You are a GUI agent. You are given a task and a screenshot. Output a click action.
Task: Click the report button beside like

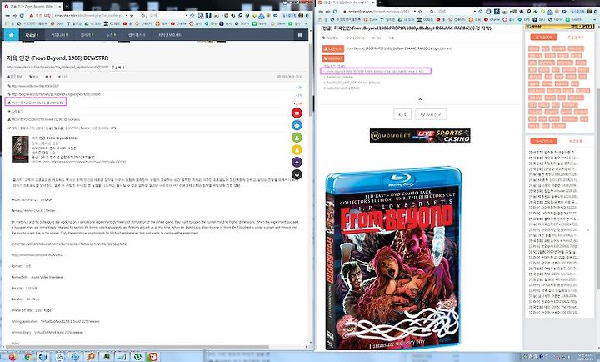pyautogui.click(x=431, y=114)
